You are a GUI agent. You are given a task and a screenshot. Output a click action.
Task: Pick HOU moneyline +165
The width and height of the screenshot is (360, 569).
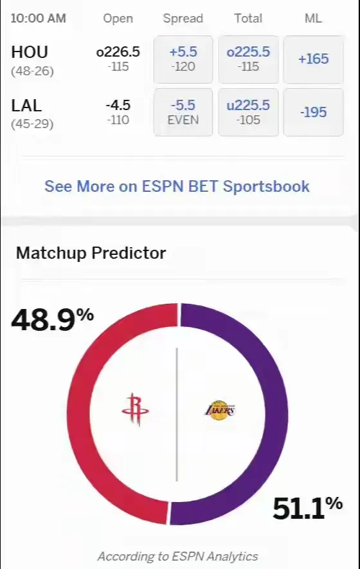tap(313, 59)
